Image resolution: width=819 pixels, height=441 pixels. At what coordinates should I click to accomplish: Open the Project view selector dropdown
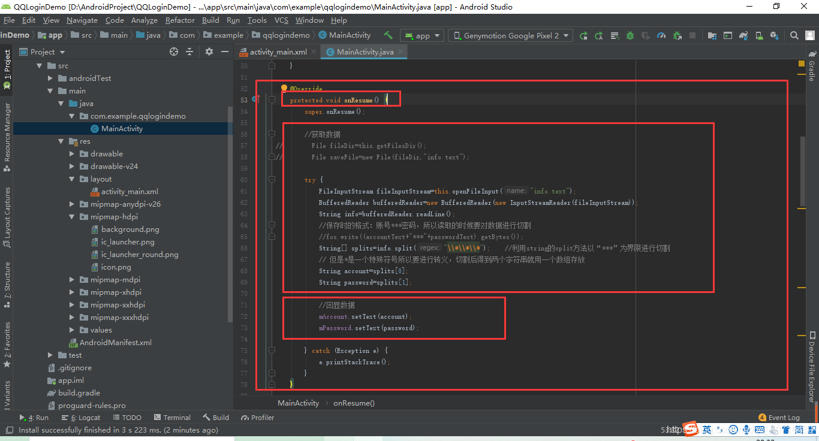pyautogui.click(x=43, y=52)
